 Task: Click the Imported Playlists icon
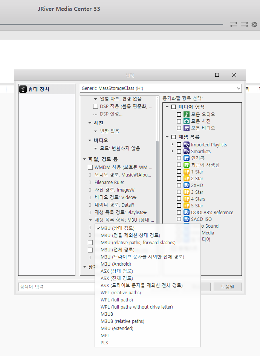pos(187,145)
